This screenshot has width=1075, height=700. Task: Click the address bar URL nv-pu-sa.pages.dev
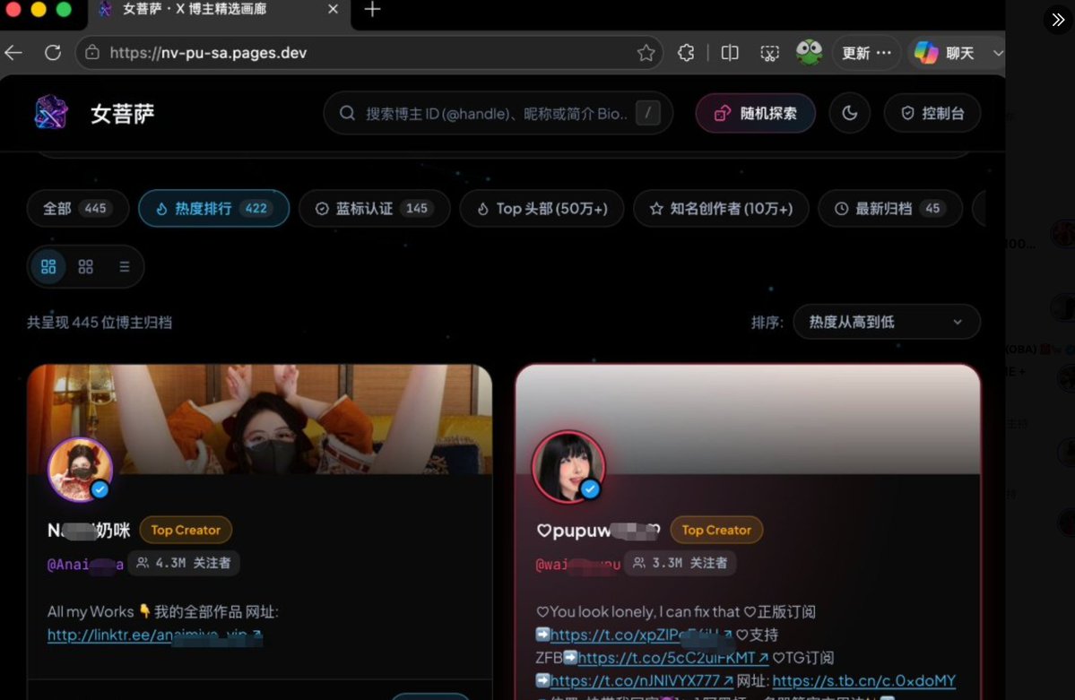[208, 53]
